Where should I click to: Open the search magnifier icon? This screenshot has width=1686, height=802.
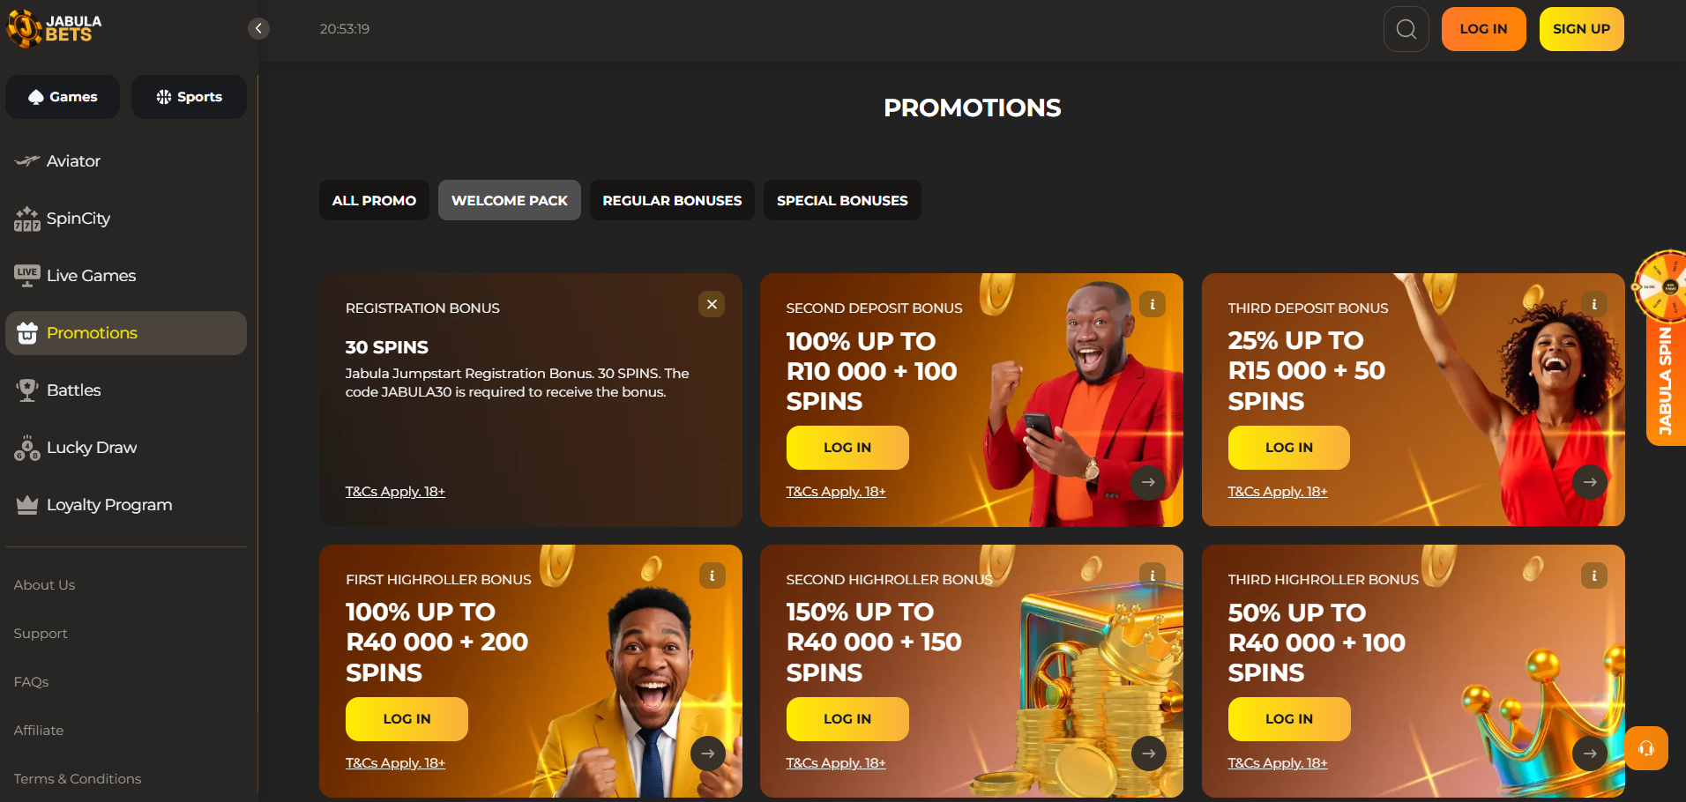(x=1406, y=29)
